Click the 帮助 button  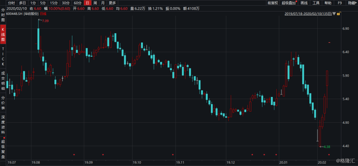click(x=328, y=3)
